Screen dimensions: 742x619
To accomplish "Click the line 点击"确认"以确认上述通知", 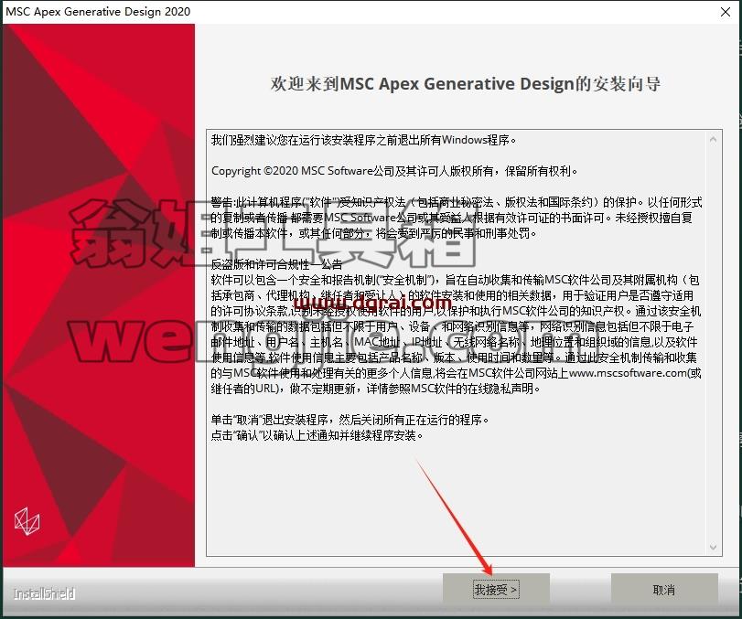I will [317, 435].
